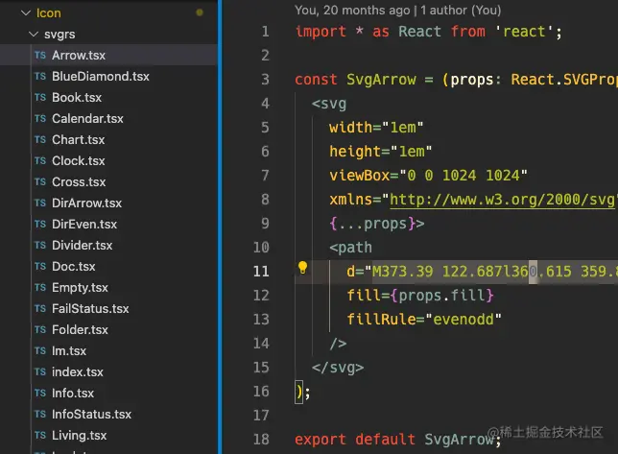Click the TS icon beside index.tsx

tap(40, 372)
